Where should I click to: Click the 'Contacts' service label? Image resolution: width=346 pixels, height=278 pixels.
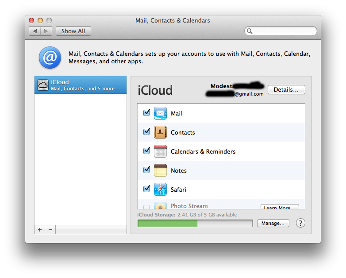183,132
